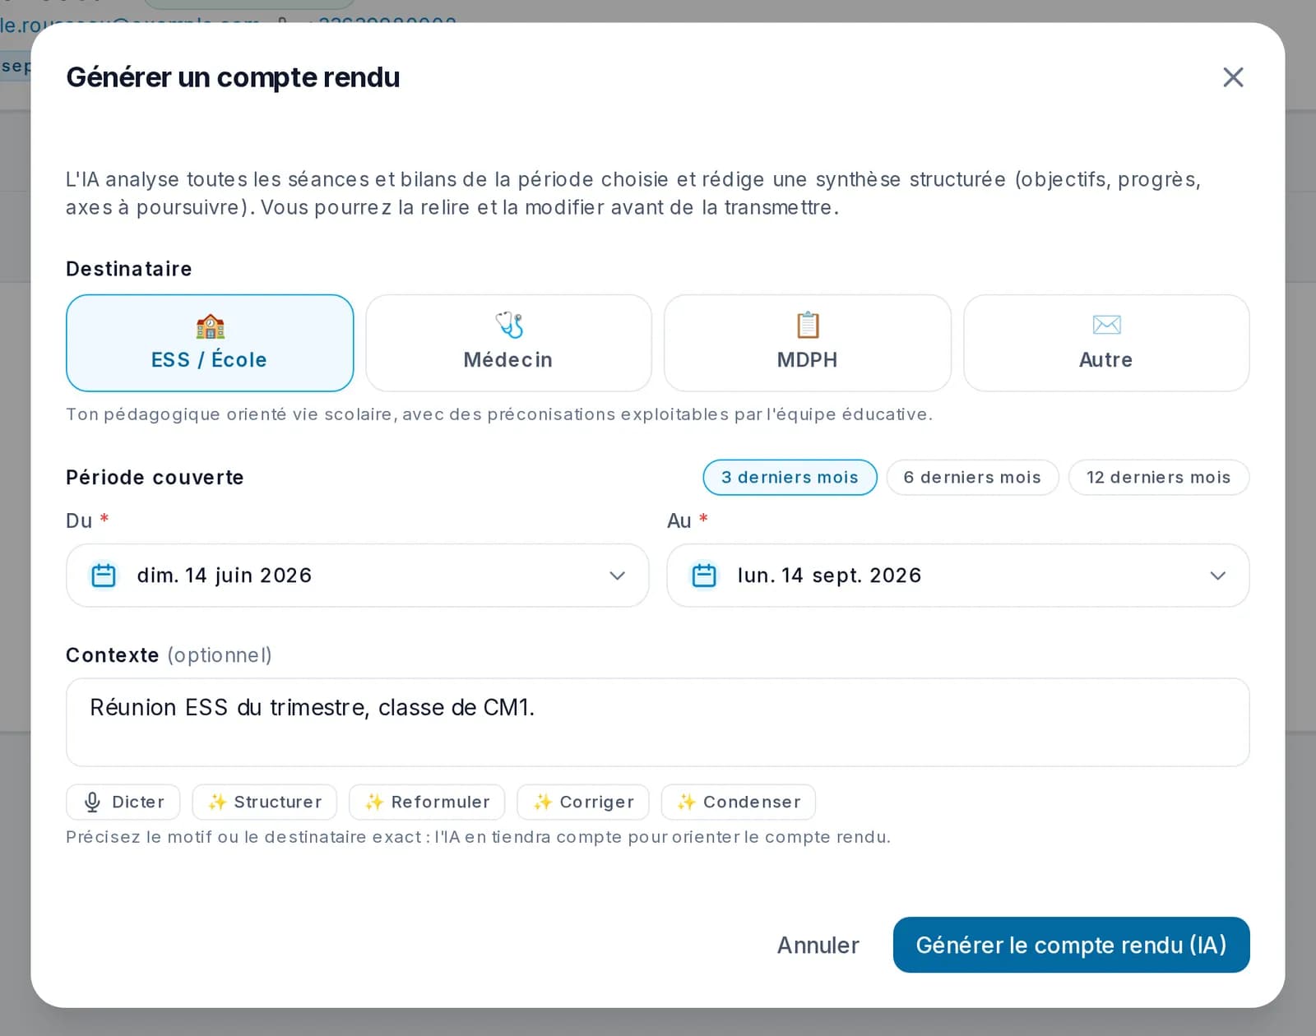The height and width of the screenshot is (1036, 1316).
Task: Click the calendar icon in the Du field
Action: (104, 576)
